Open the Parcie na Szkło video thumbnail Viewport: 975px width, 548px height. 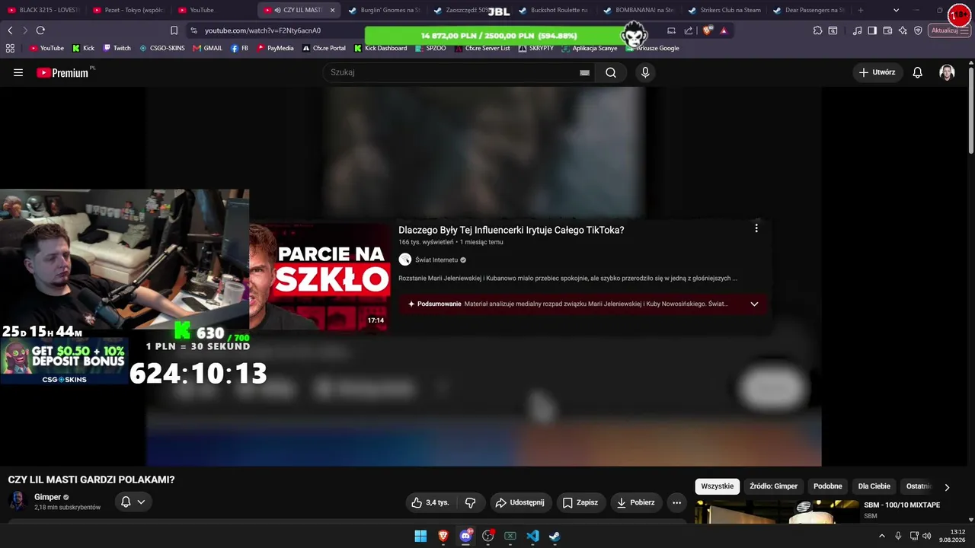(319, 276)
